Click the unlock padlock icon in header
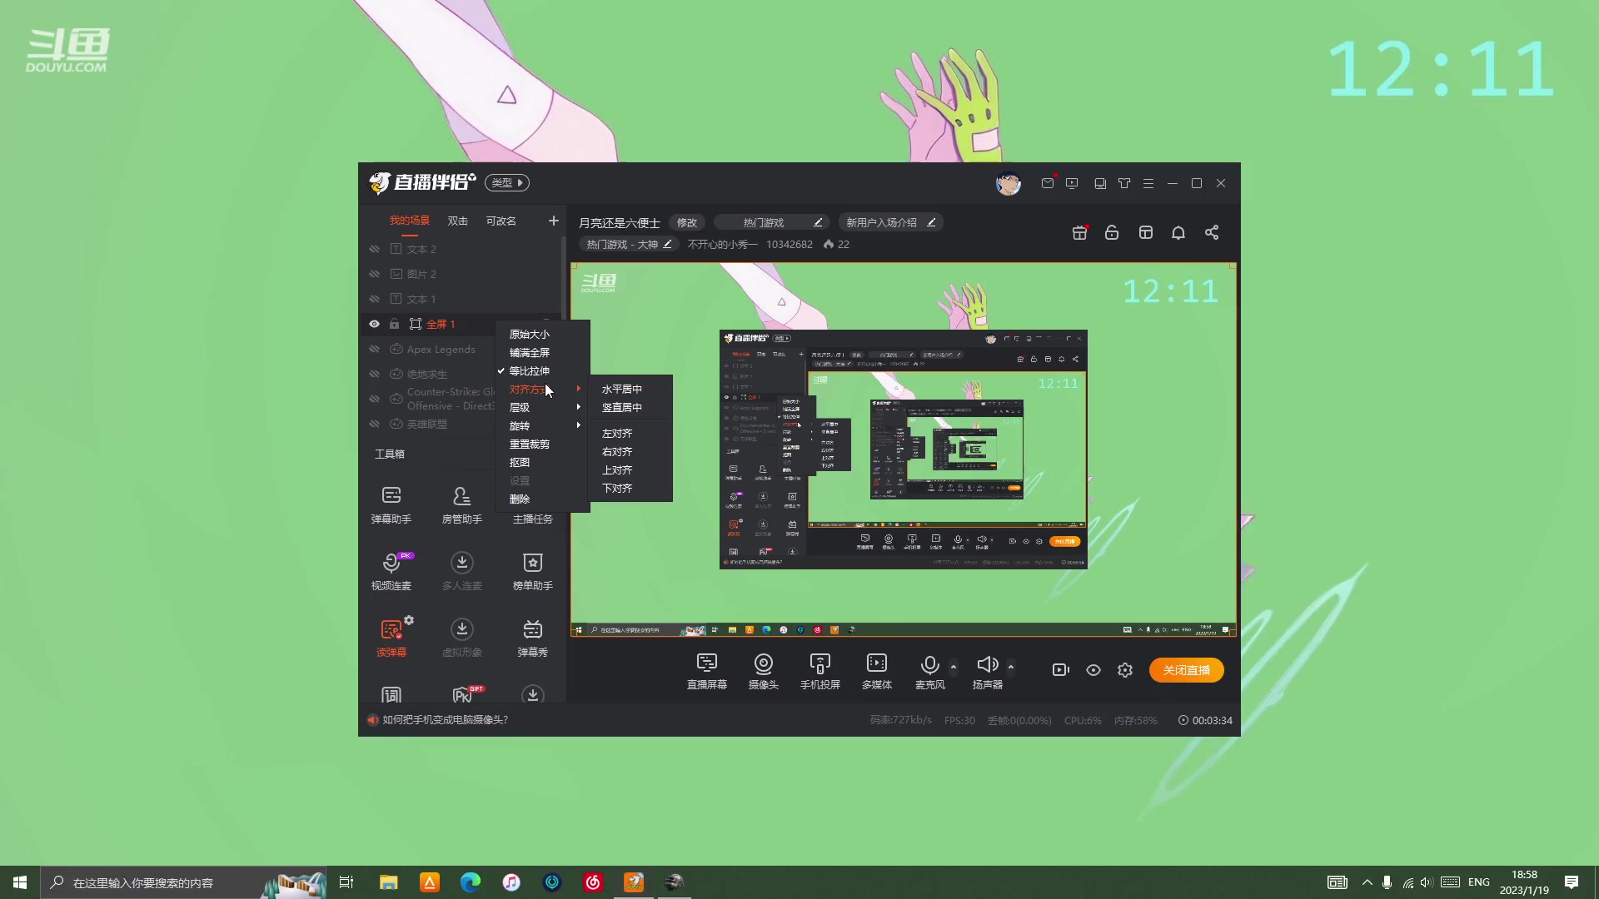 coord(1112,232)
